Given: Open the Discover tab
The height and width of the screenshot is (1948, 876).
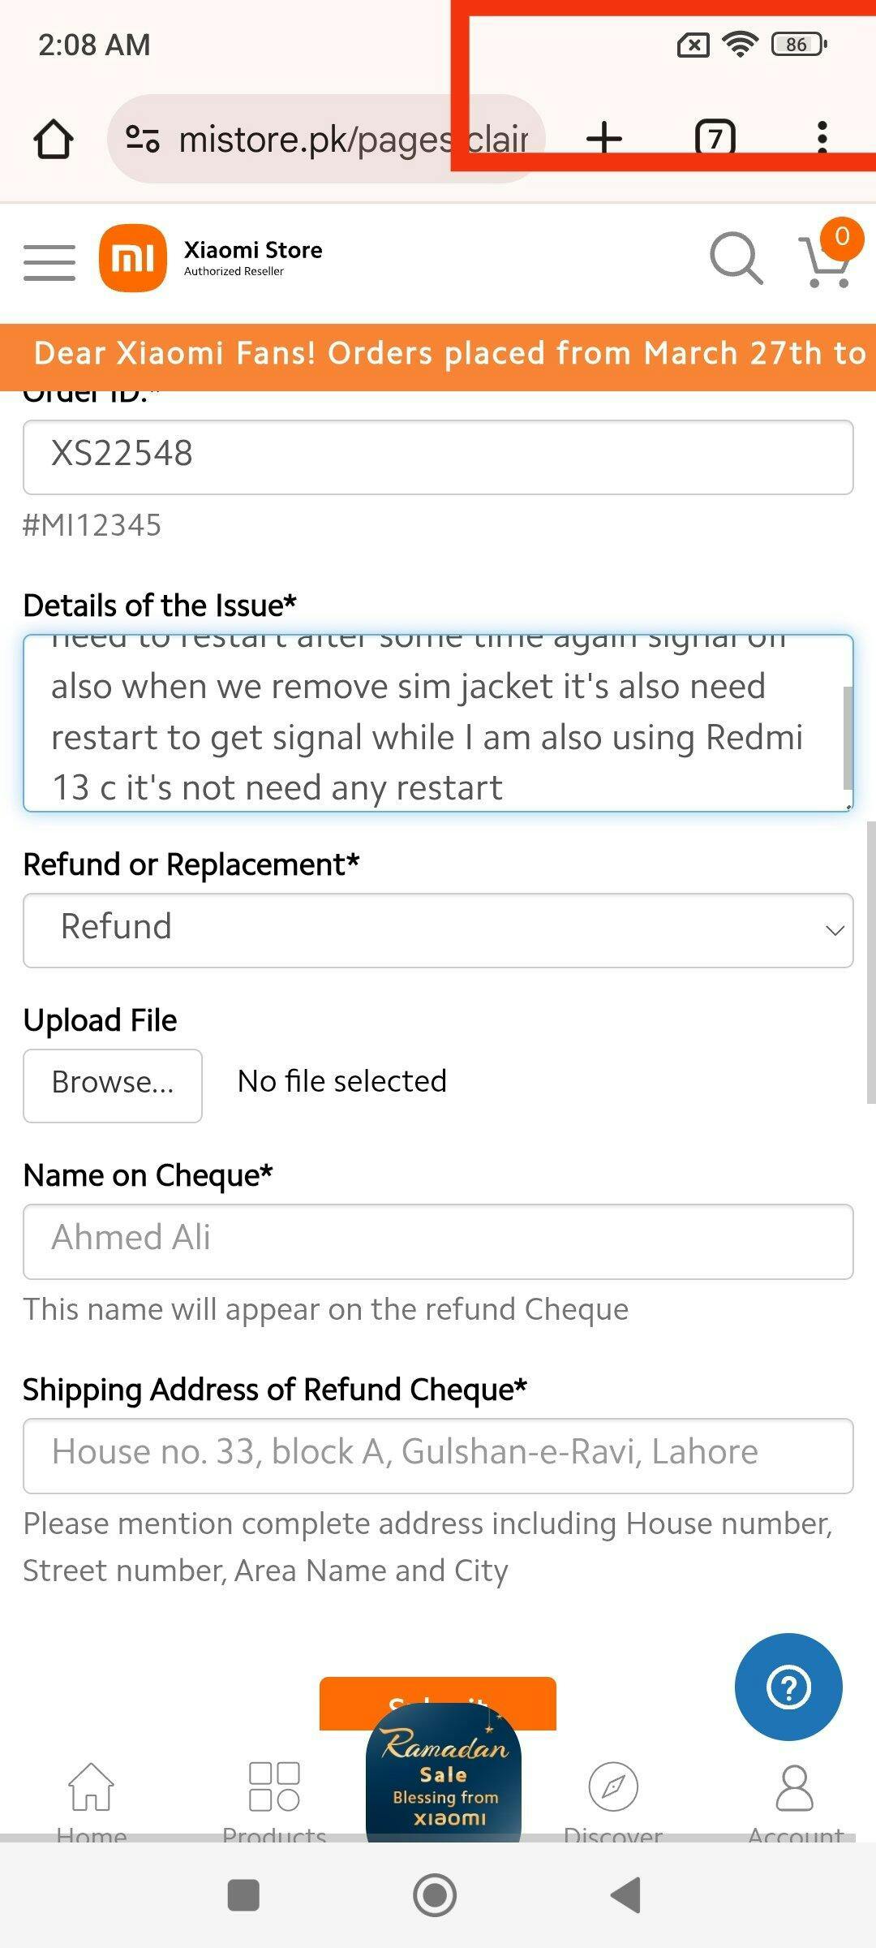Looking at the screenshot, I should coord(613,1797).
